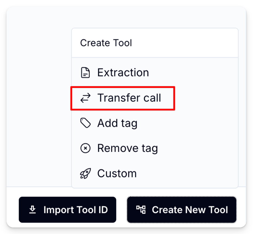
Task: Click blank space right of Create Tool title
Action: coord(187,43)
